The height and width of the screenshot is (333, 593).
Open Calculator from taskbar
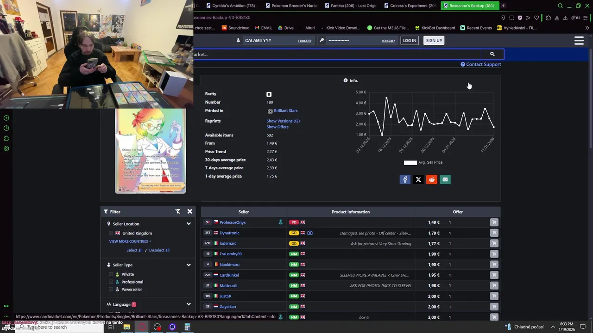point(187,327)
